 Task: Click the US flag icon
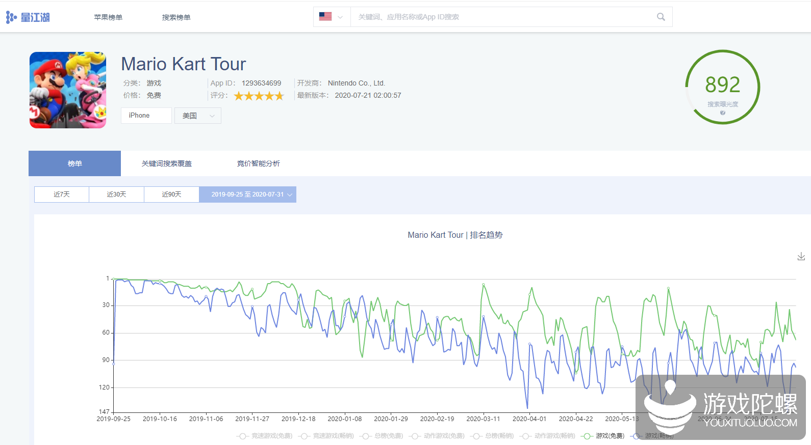point(325,17)
